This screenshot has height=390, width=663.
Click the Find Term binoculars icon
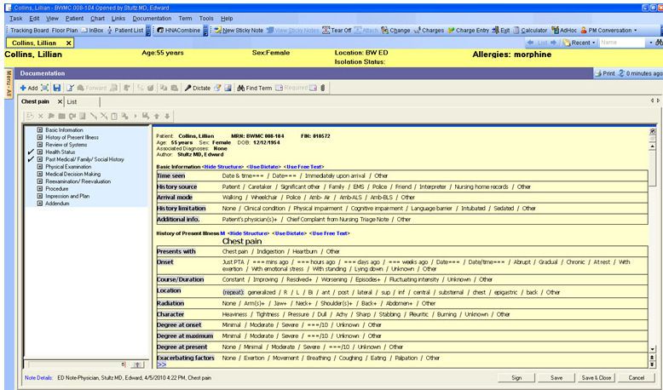[241, 88]
